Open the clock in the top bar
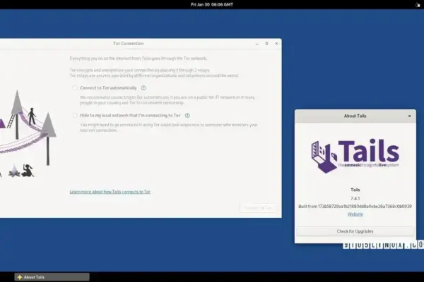424x282 pixels. [x=212, y=5]
